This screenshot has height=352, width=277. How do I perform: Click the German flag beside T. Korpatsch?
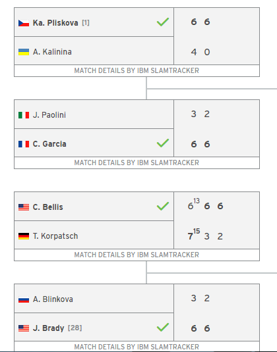24,236
